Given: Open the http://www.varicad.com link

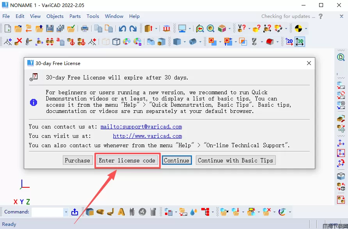Looking at the screenshot, I should 147,136.
